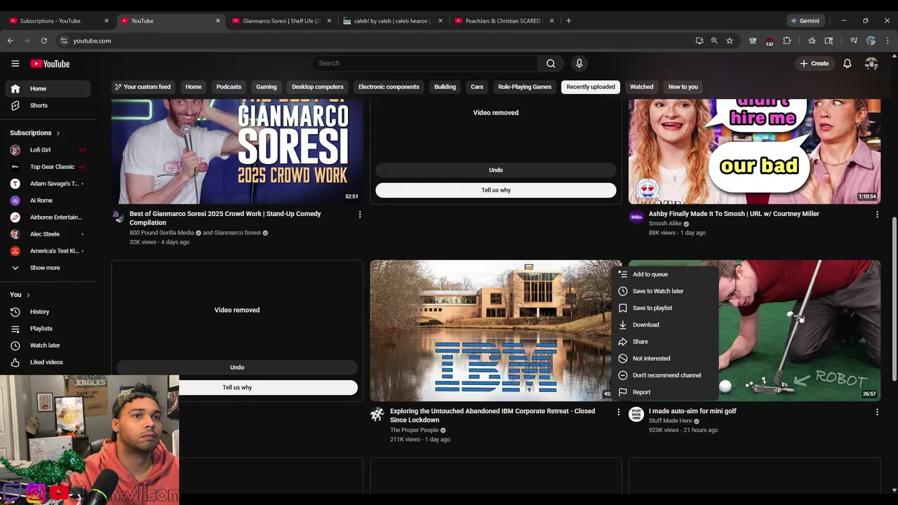The image size is (898, 505).
Task: Click the YouTube logo
Action: pos(50,64)
